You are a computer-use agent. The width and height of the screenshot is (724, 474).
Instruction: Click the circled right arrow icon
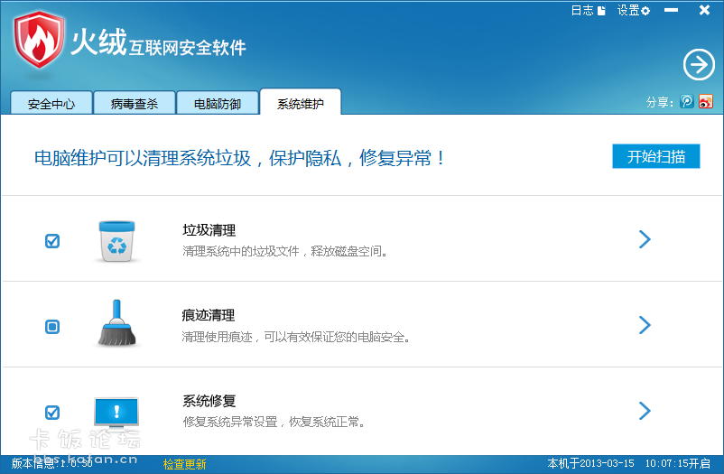[698, 64]
